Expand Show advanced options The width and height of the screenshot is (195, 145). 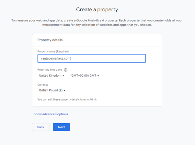(51, 114)
